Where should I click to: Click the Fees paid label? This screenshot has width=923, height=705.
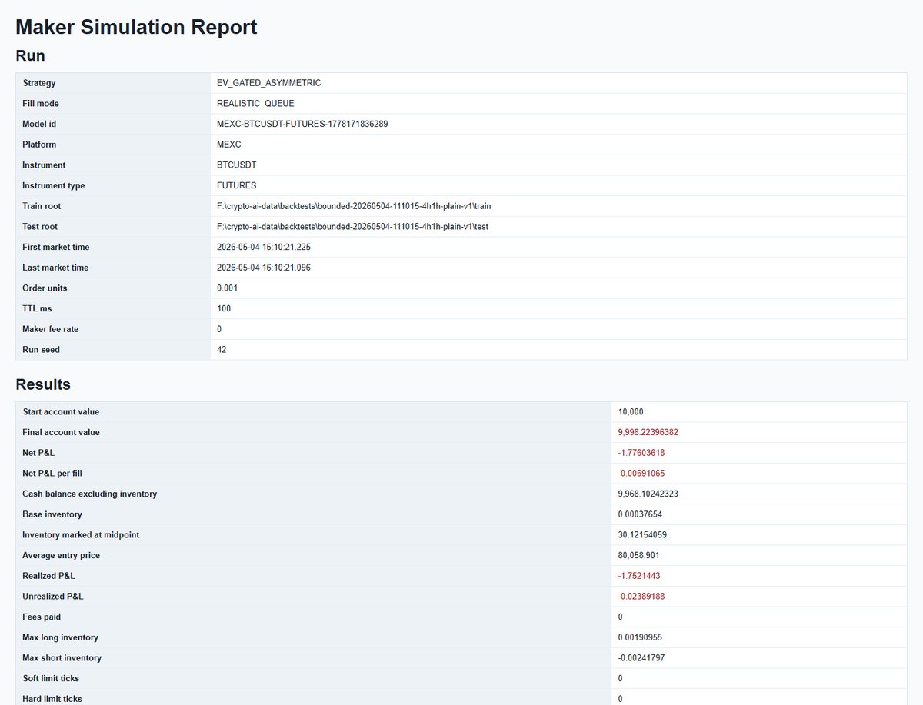(x=42, y=617)
